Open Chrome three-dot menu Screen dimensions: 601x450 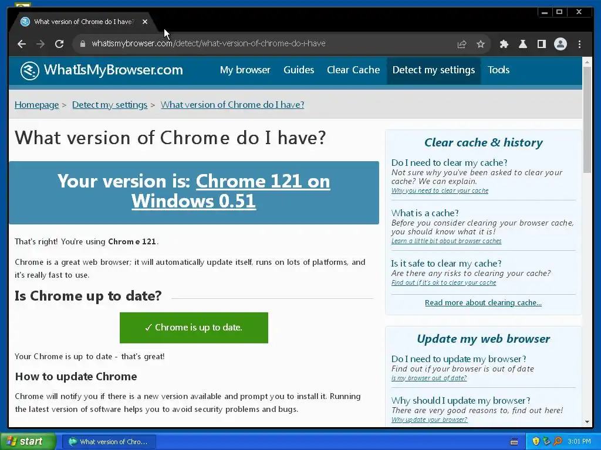tap(579, 44)
